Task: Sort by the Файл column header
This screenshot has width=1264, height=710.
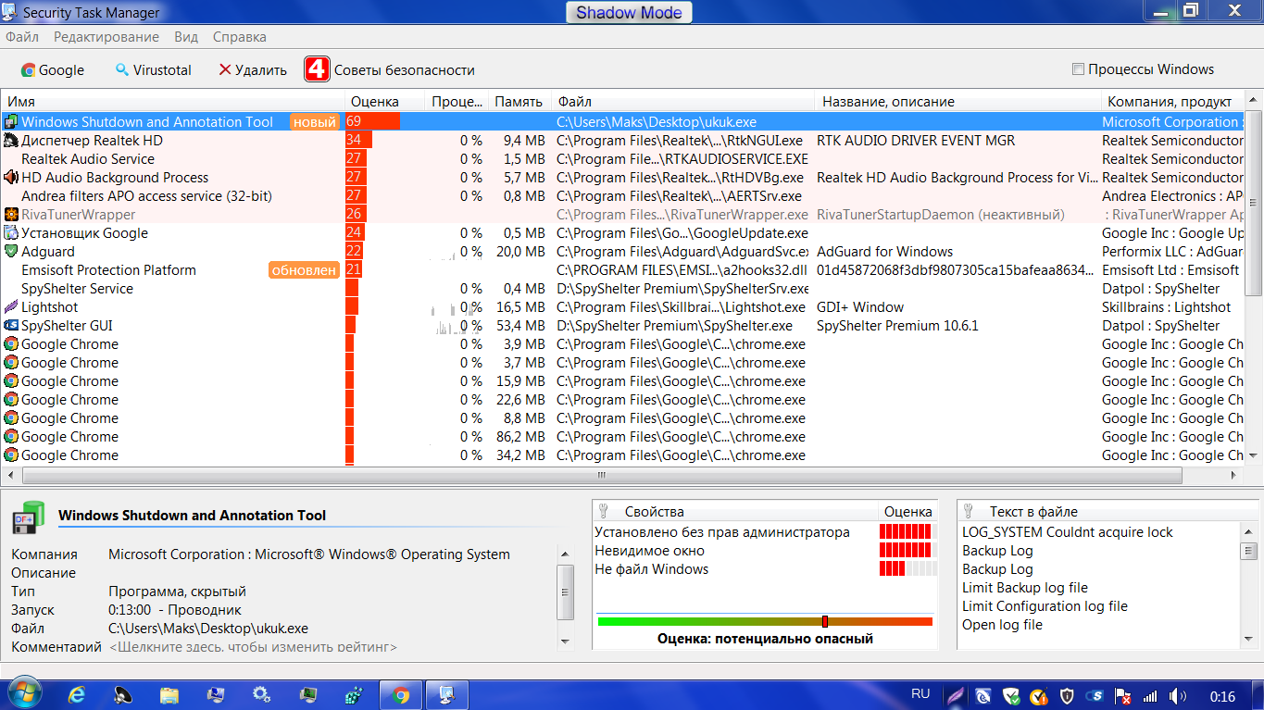Action: (x=683, y=102)
